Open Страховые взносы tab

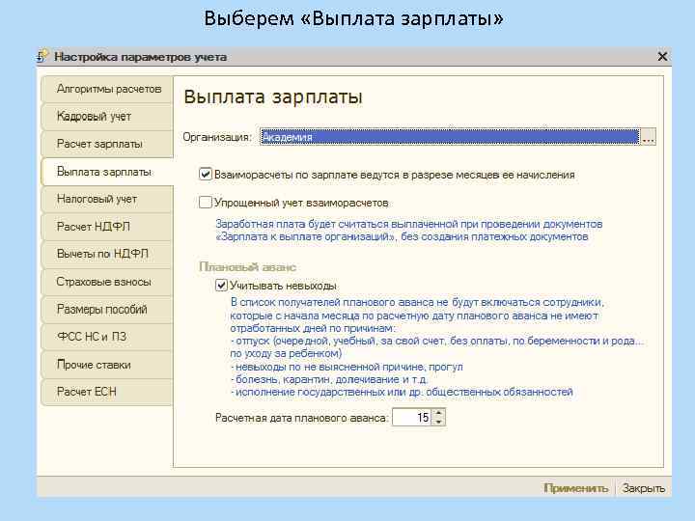tap(107, 282)
